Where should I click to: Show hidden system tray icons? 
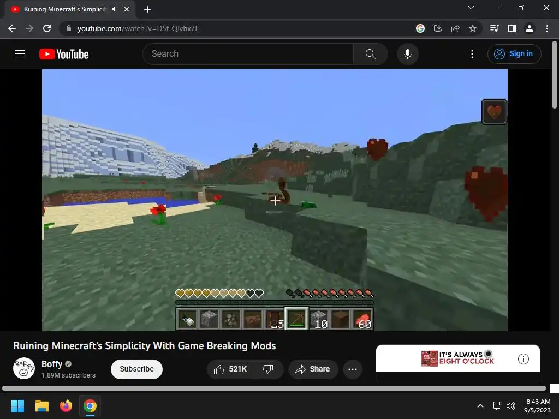(480, 406)
